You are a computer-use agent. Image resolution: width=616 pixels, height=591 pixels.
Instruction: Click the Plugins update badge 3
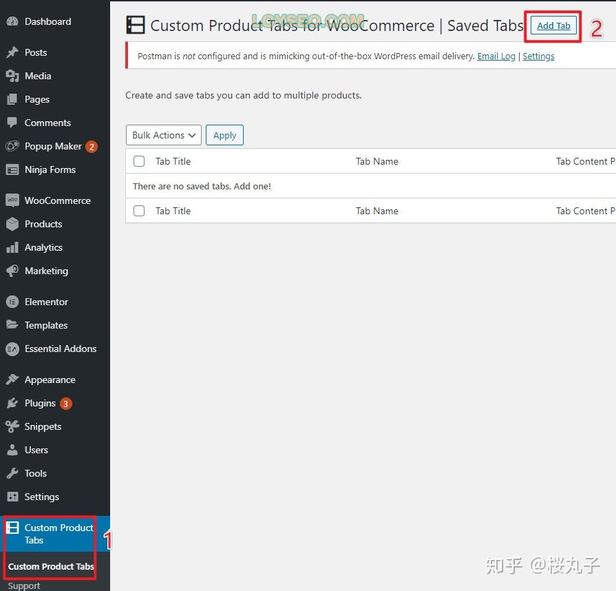pyautogui.click(x=65, y=404)
